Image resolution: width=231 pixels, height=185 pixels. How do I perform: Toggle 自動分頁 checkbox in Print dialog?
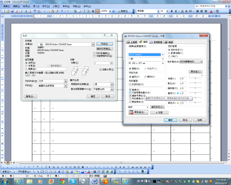(x=101, y=69)
